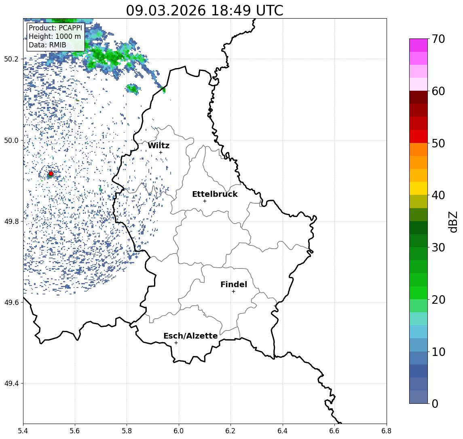Image resolution: width=463 pixels, height=439 pixels.
Task: Click the longitude axis label 5.8
Action: pyautogui.click(x=127, y=431)
